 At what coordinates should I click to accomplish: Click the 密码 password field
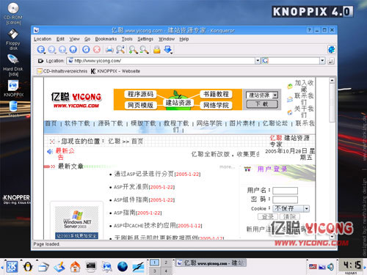click(x=285, y=199)
